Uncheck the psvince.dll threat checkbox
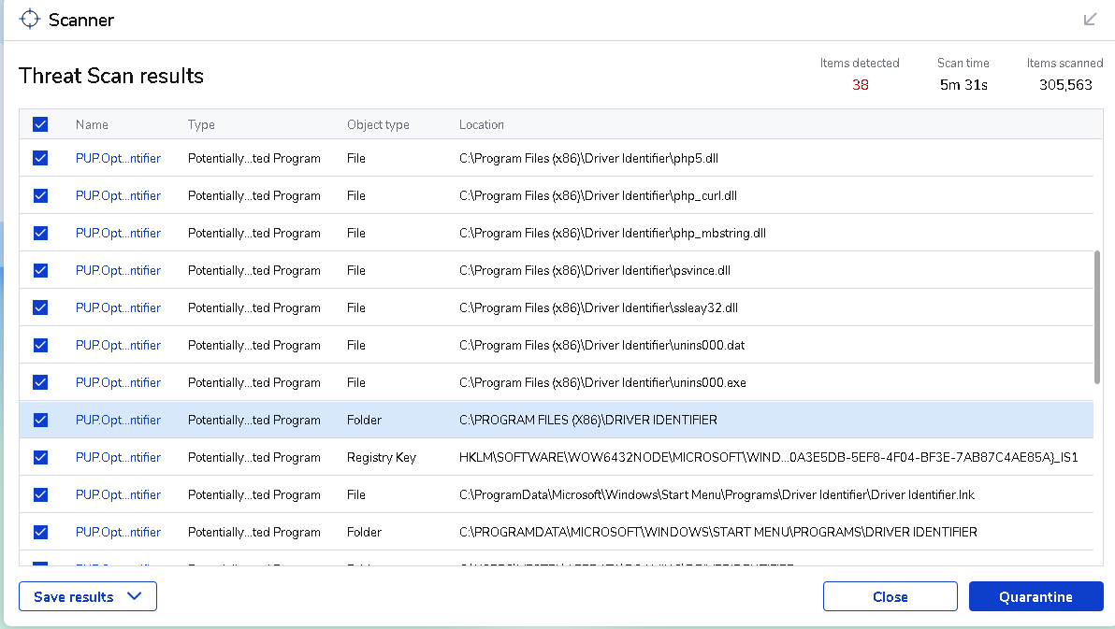The height and width of the screenshot is (629, 1115). (40, 270)
